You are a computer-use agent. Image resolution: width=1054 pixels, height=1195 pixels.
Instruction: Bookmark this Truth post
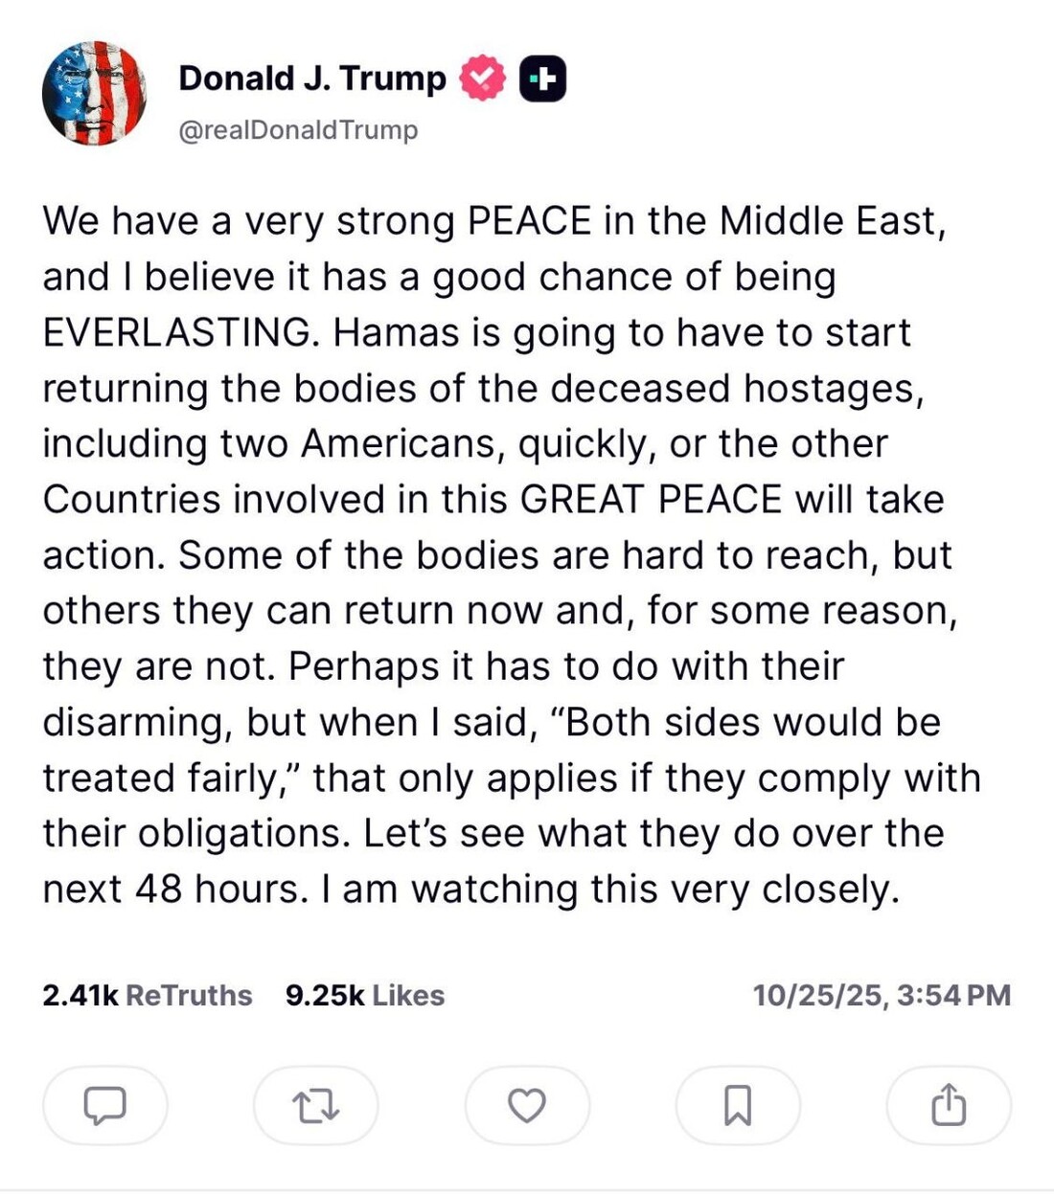click(x=738, y=1106)
